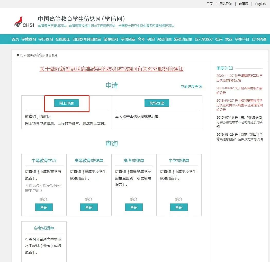Open the red 新型冠状病毒 notice link
Viewport: 270px width, 262px height.
[x=112, y=69]
